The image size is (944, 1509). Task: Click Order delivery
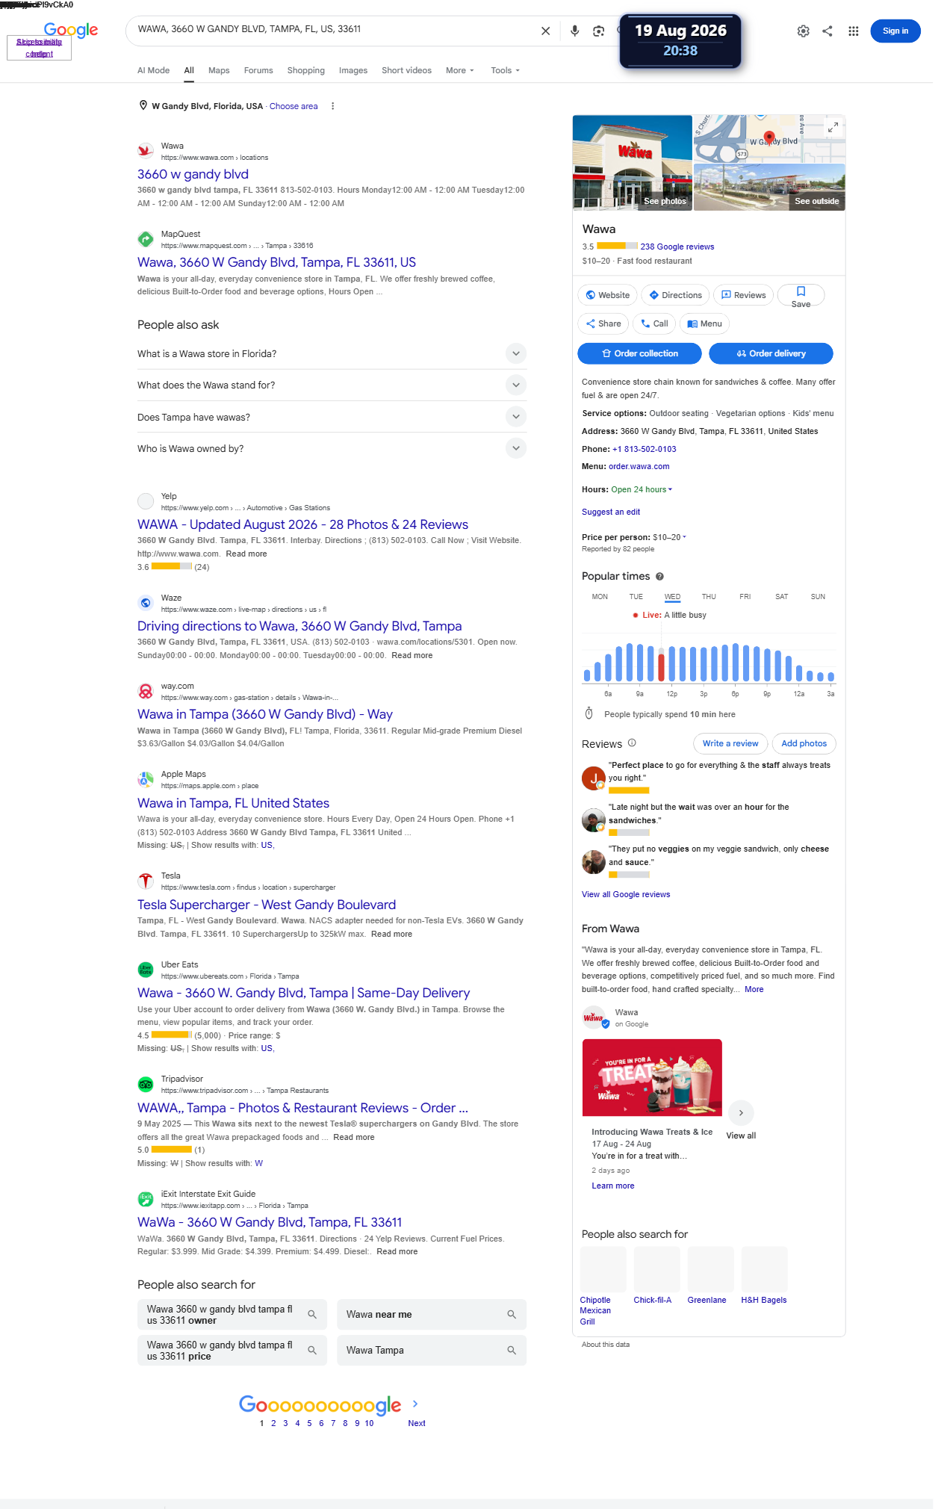coord(771,353)
